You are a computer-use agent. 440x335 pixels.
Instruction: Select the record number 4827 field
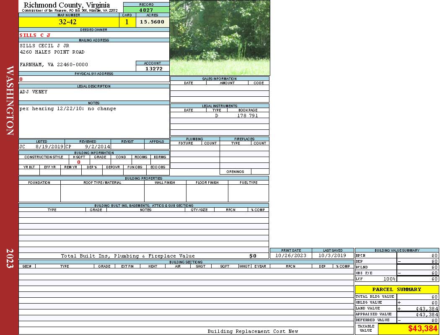pos(146,10)
